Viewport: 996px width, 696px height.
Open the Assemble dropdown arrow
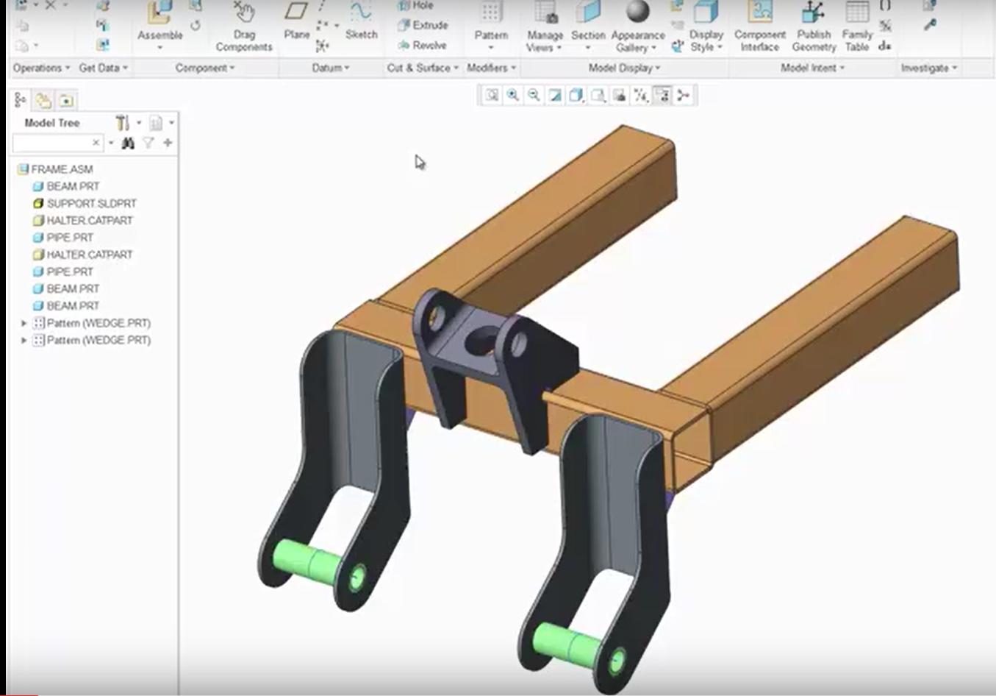[160, 48]
